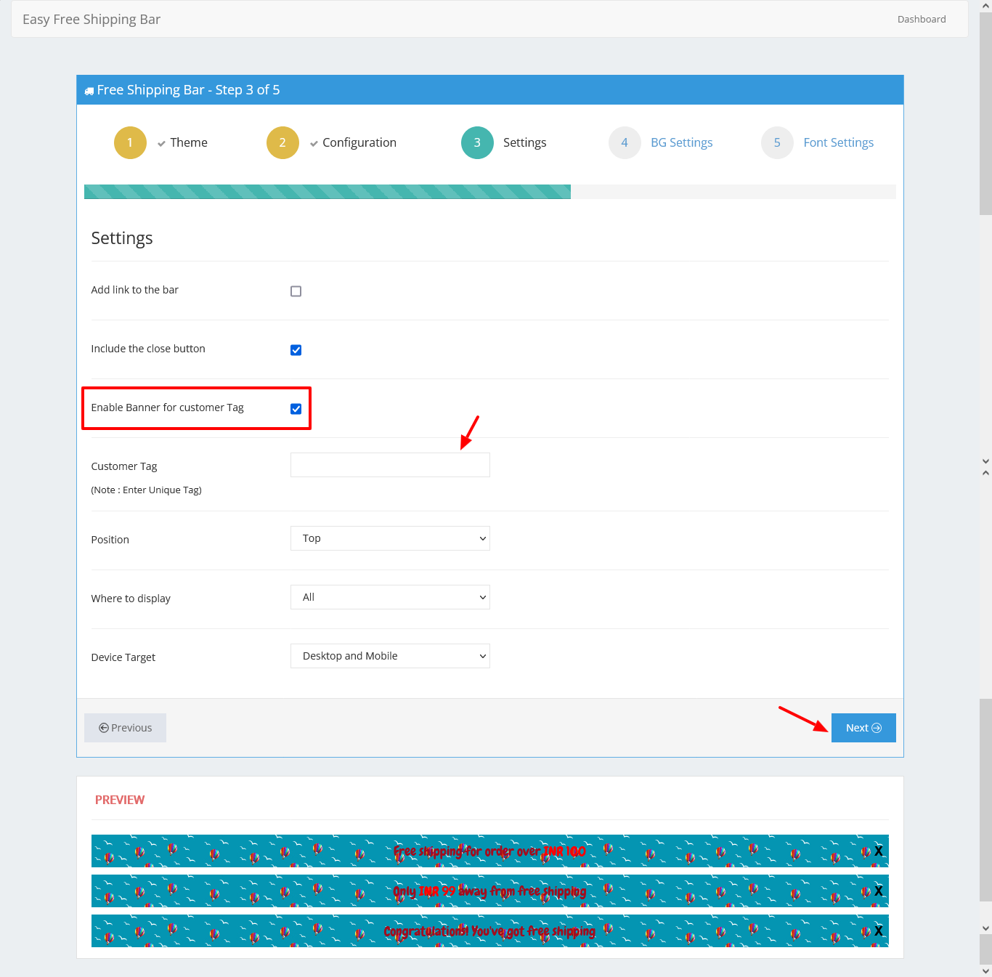This screenshot has width=992, height=977.
Task: Toggle 'Enable Banner for customer Tag' checkbox
Action: (x=296, y=409)
